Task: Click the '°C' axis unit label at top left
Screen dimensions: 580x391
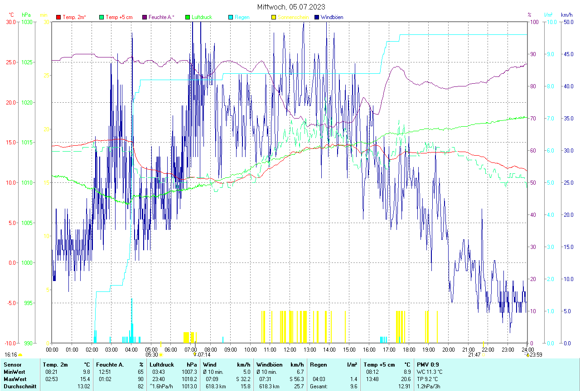Action: pos(11,15)
